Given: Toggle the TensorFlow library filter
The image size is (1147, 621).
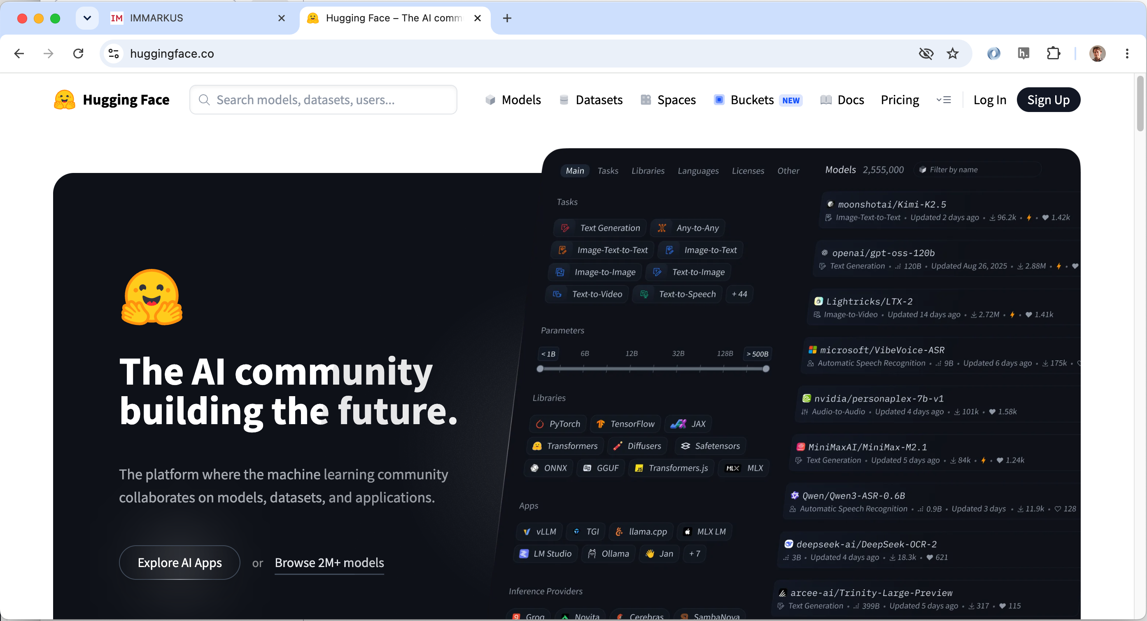Looking at the screenshot, I should [x=625, y=424].
